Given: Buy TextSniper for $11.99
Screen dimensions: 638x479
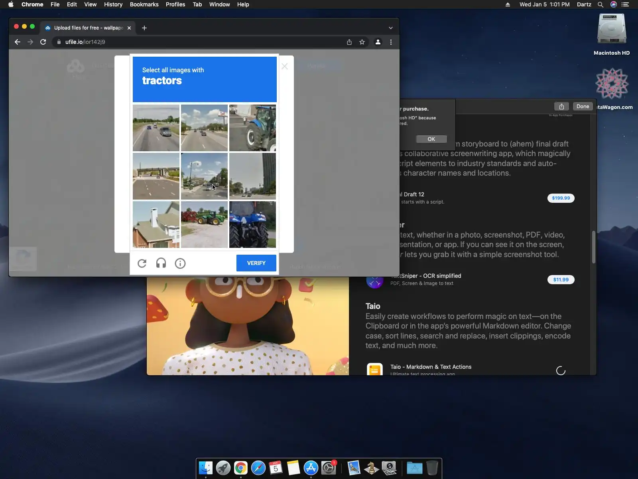Looking at the screenshot, I should [x=561, y=279].
